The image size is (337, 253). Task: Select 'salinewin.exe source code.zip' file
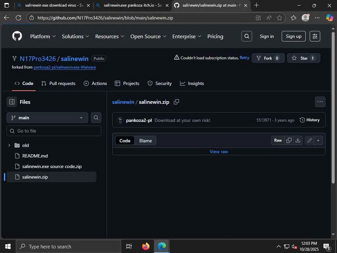click(x=52, y=166)
